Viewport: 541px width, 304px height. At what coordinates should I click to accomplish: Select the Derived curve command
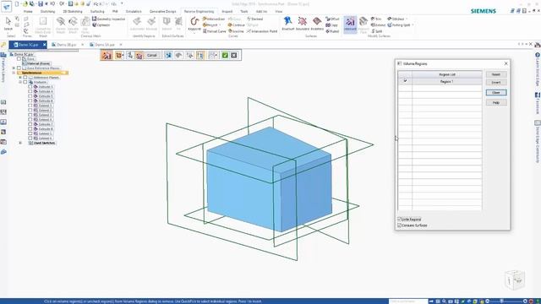(255, 19)
